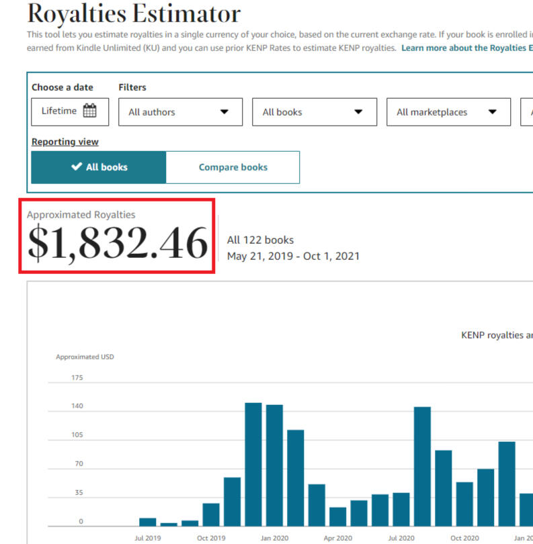
Task: Click the $1,832.46 approximated royalties total
Action: pos(118,242)
